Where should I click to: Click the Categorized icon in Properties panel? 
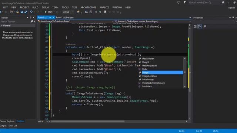click(x=195, y=26)
